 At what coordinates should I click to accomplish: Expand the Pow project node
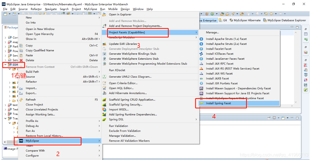pos(5,51)
